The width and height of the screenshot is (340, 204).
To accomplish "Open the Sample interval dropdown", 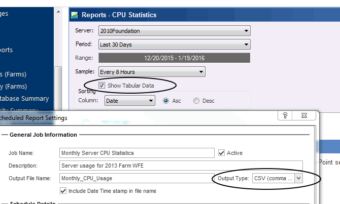I will 201,72.
